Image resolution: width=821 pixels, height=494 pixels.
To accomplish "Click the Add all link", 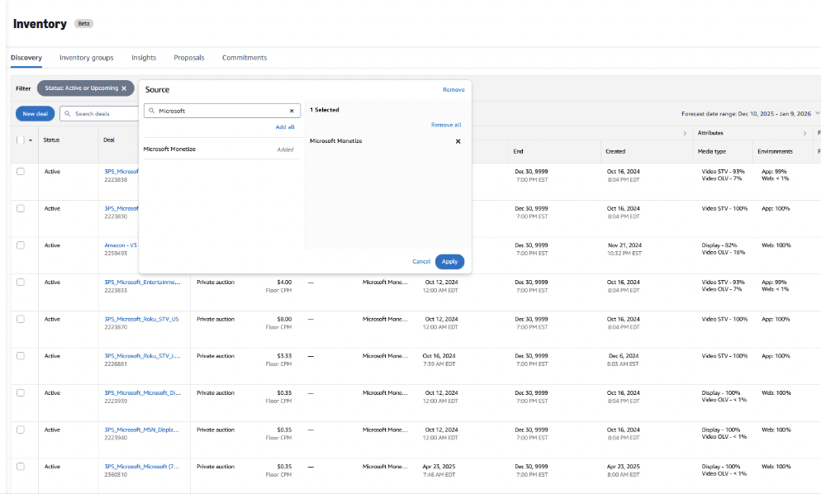I will point(285,126).
